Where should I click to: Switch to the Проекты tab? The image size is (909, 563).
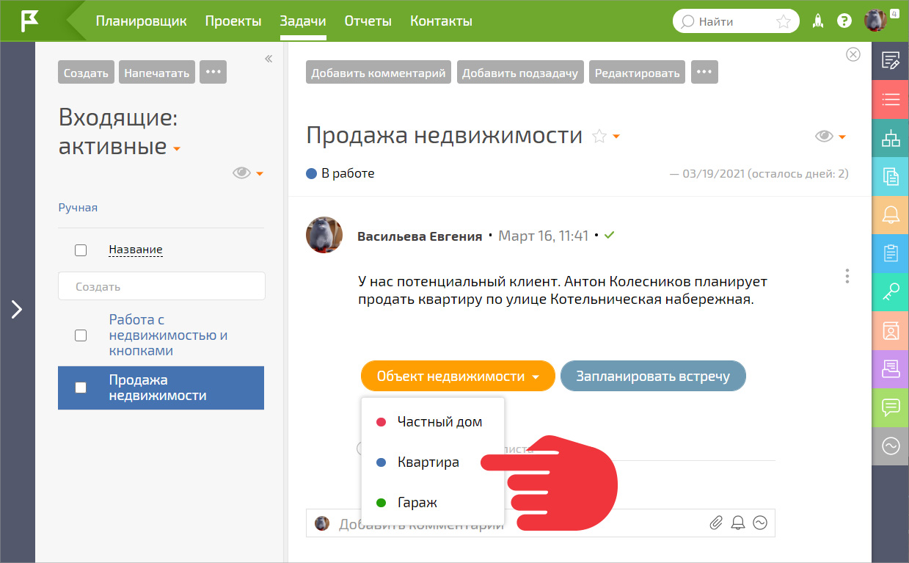tap(233, 21)
